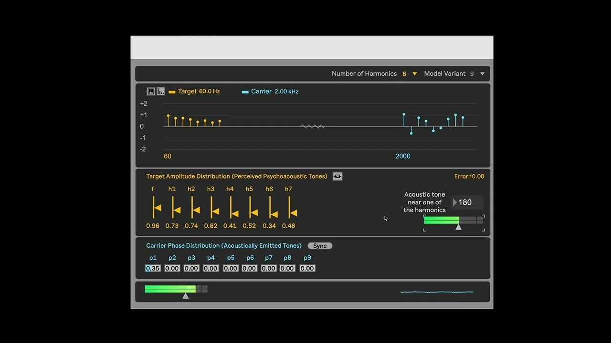
Task: Click the h6 amplitude value 0.34
Action: (x=269, y=226)
